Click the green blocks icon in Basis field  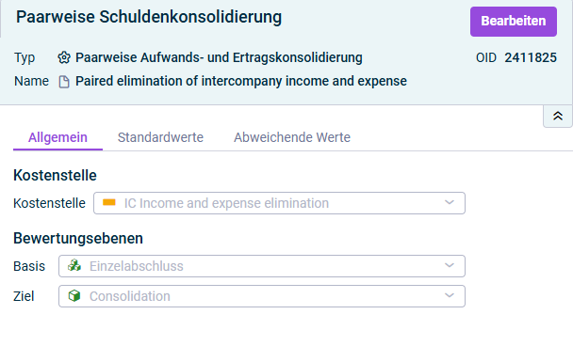point(74,265)
